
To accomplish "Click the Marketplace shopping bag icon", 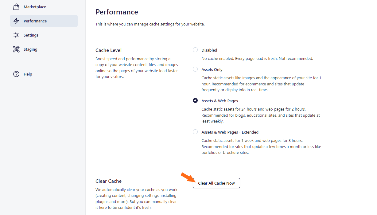I will coord(16,6).
